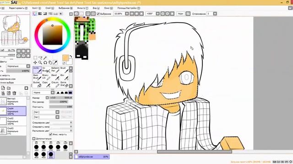This screenshot has width=293, height=164.
Task: Select the Ballpoint Pen tool
Action: coord(55,70)
